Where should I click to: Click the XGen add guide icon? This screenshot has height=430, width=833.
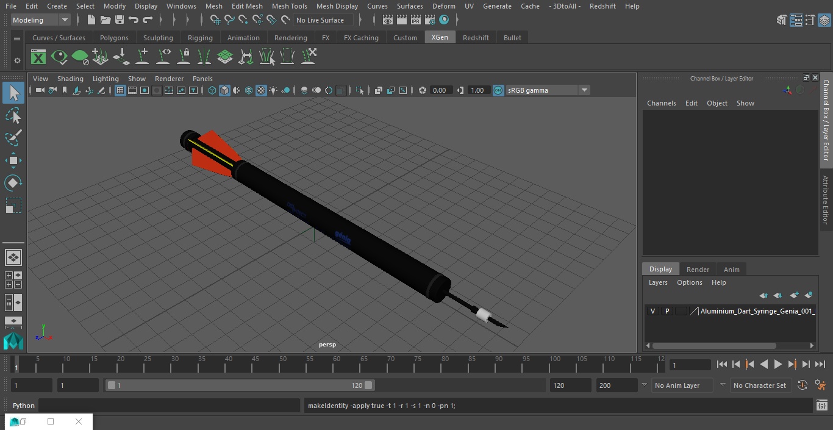[142, 57]
